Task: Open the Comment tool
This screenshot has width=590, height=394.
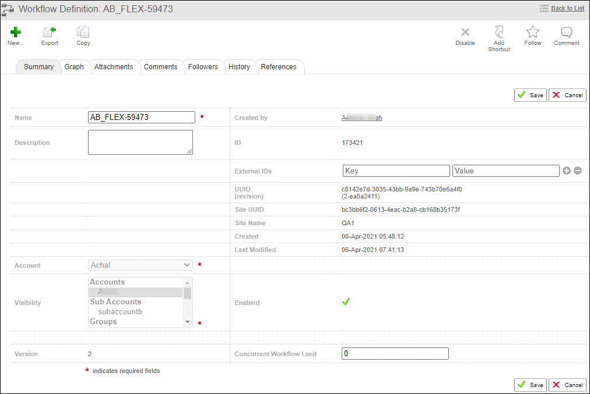Action: click(x=566, y=35)
